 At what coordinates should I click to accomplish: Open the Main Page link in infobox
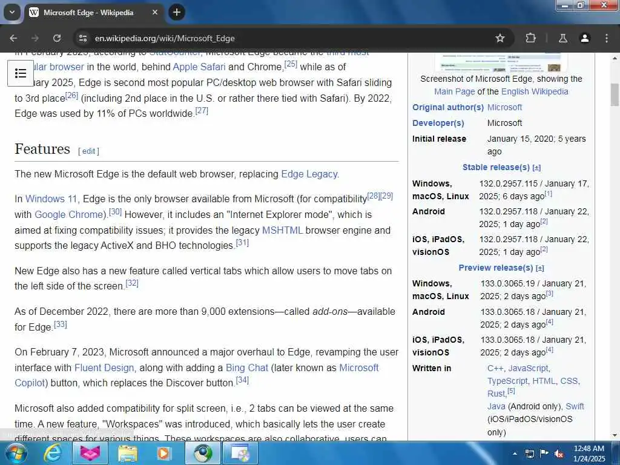[x=454, y=91]
